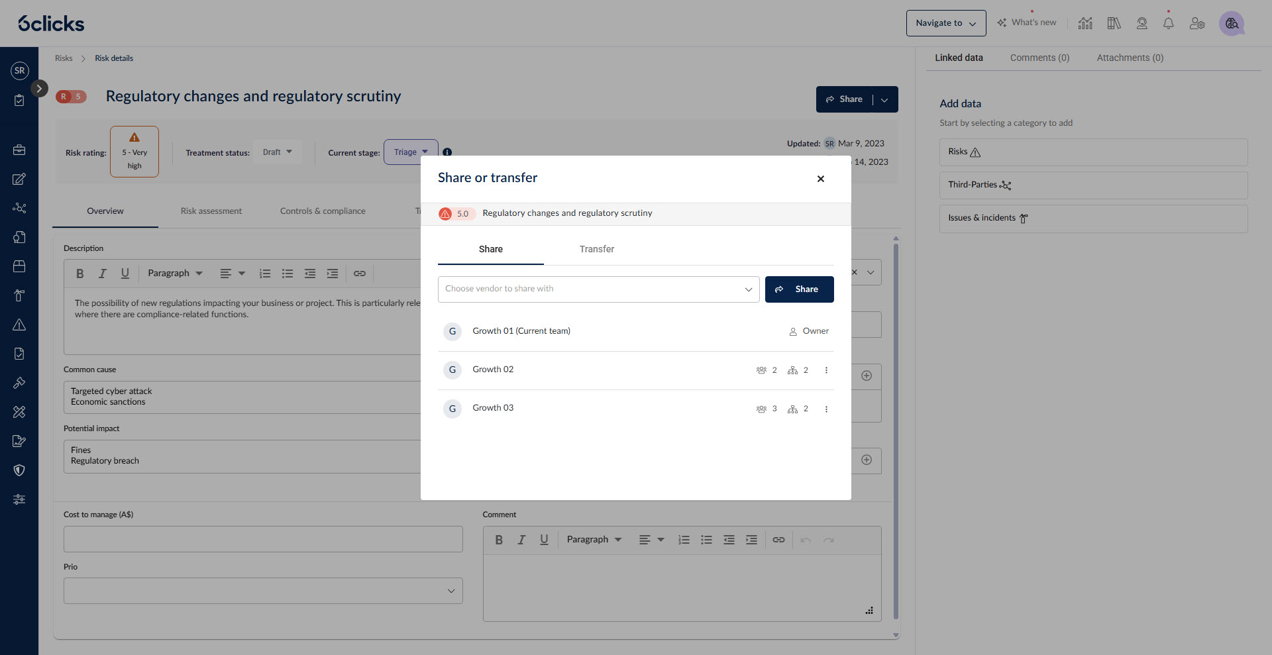Toggle underline formatting in Description toolbar
The height and width of the screenshot is (655, 1272).
point(125,274)
